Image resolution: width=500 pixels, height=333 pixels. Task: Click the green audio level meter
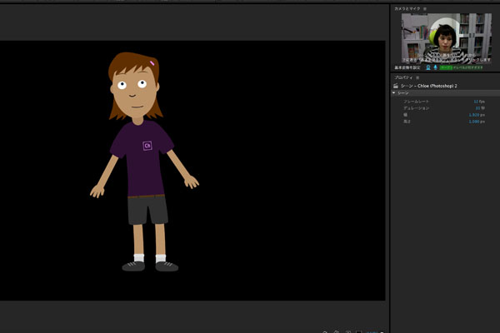click(461, 67)
